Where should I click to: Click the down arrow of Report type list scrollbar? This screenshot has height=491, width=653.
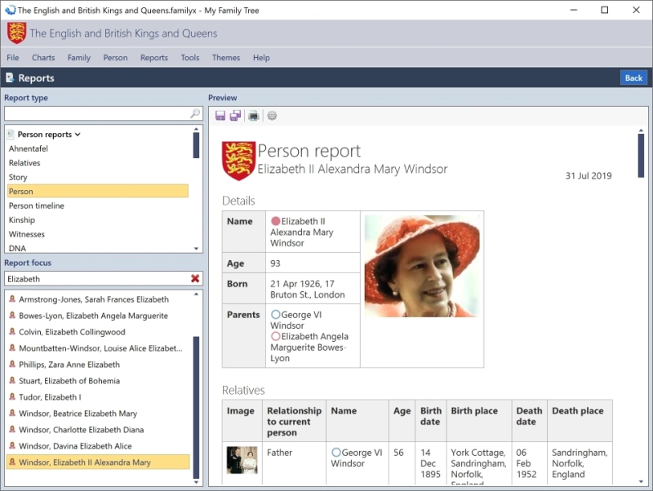196,249
